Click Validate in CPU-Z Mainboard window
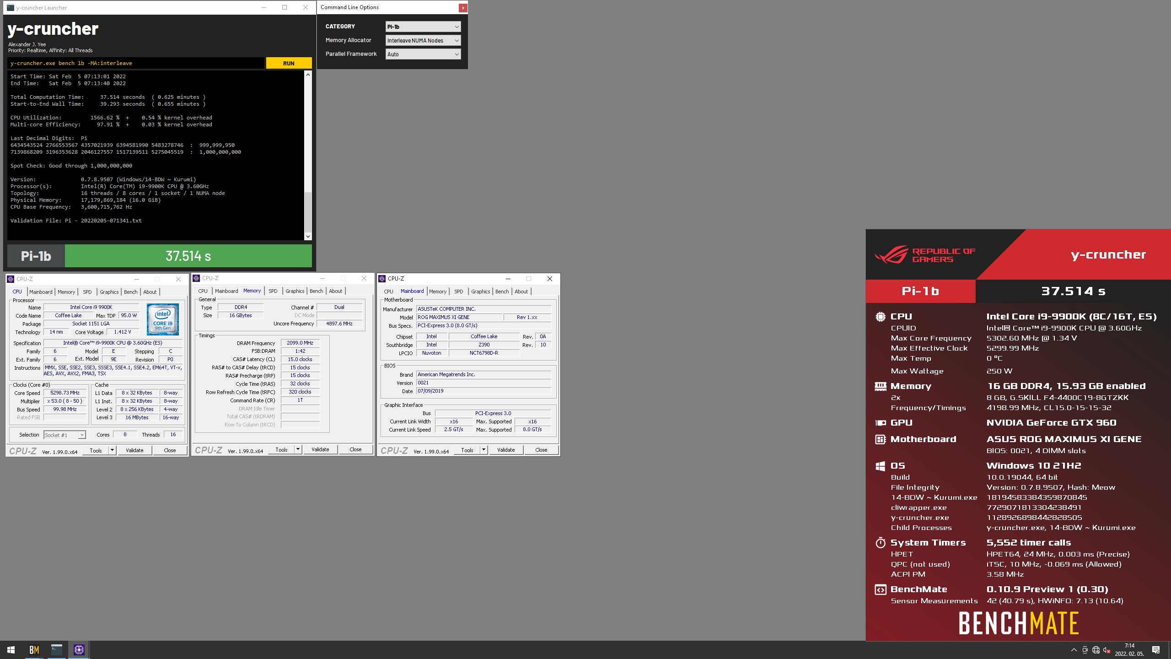1171x659 pixels. (x=506, y=450)
